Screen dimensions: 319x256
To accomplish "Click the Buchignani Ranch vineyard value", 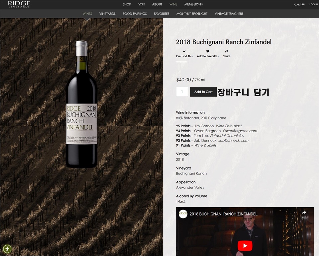I will pyautogui.click(x=191, y=173).
